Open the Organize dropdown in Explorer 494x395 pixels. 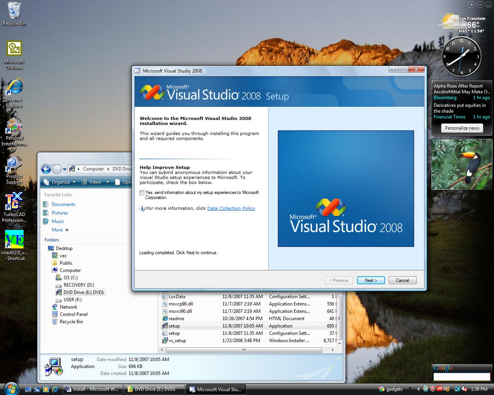click(x=60, y=182)
